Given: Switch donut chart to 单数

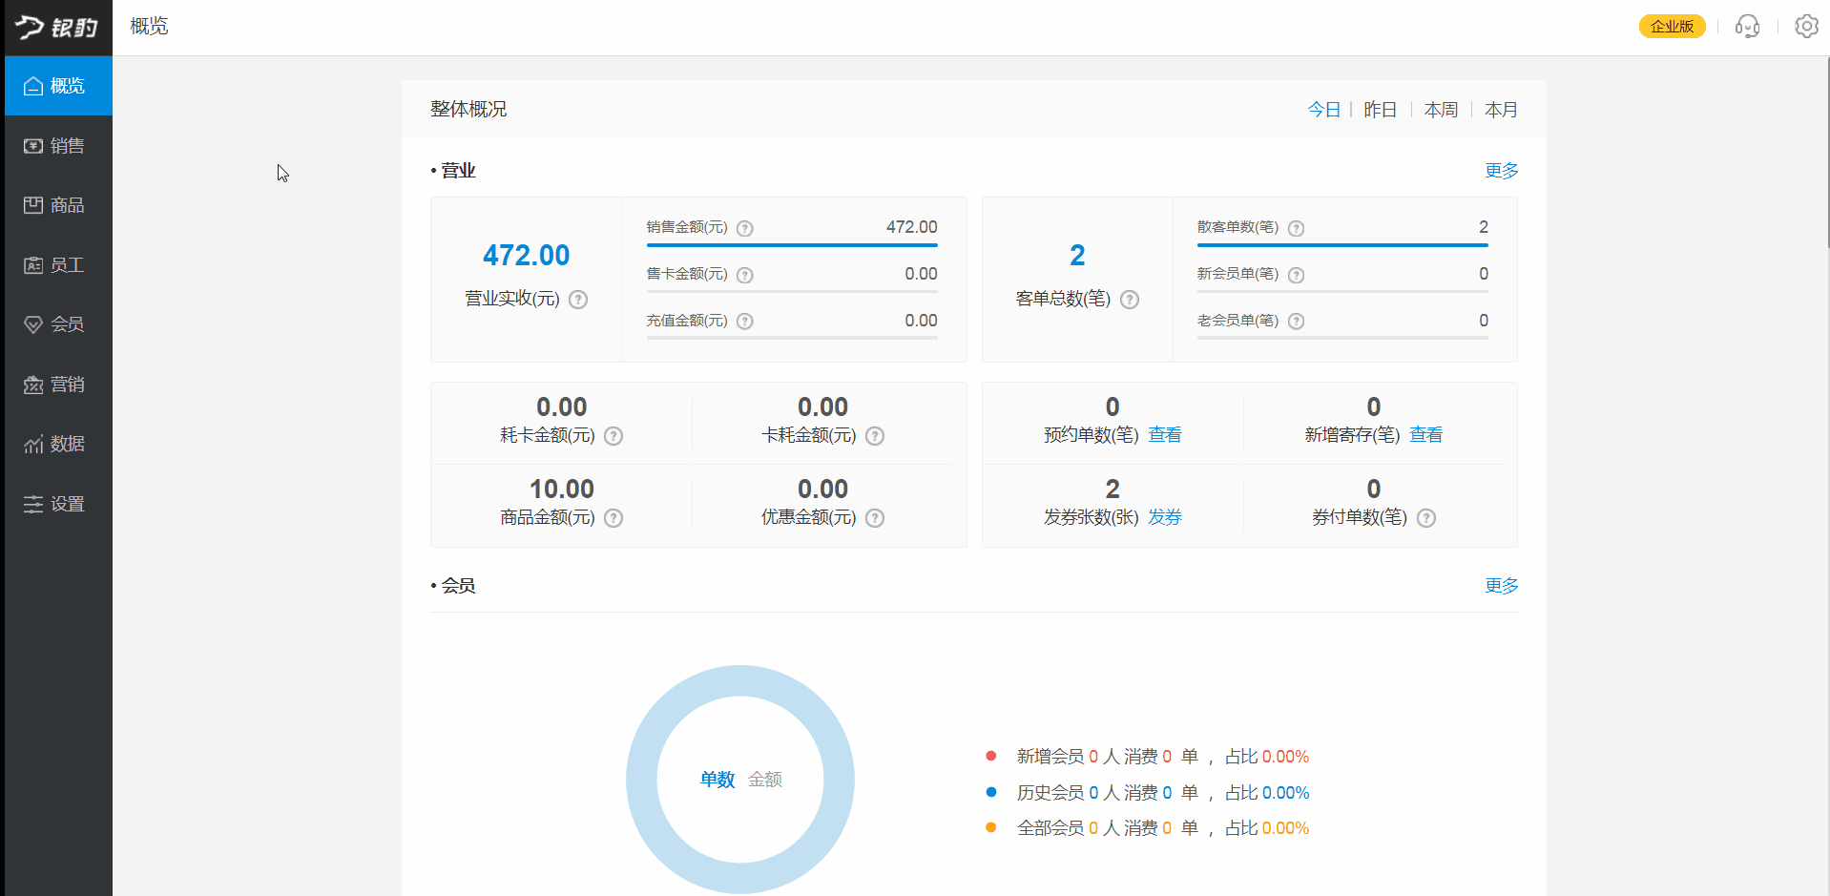Looking at the screenshot, I should pos(717,780).
